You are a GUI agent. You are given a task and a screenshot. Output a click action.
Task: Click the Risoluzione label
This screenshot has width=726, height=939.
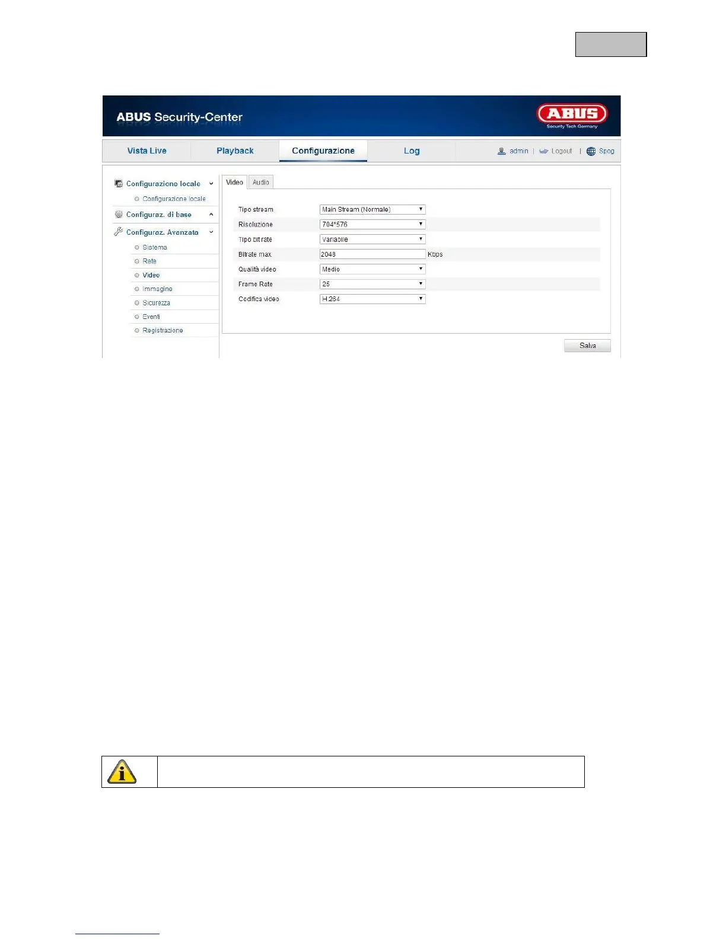[x=256, y=224]
